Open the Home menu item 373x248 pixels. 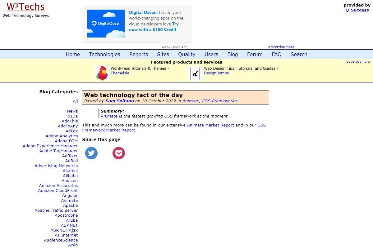tap(73, 54)
